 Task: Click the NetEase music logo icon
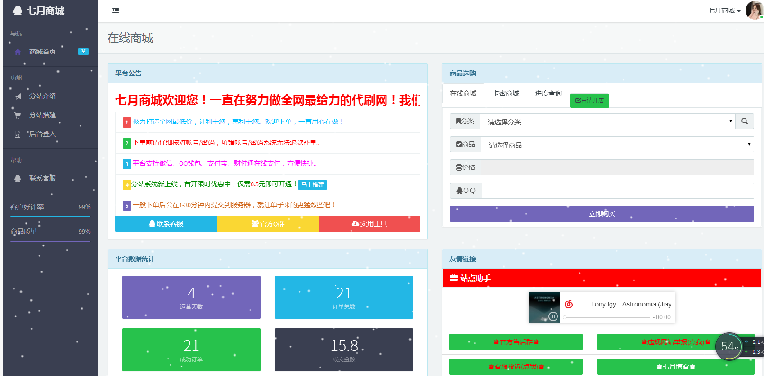(569, 304)
